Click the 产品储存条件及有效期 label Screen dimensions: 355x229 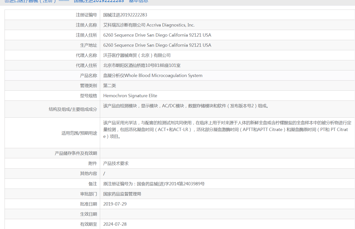[x=76, y=153]
